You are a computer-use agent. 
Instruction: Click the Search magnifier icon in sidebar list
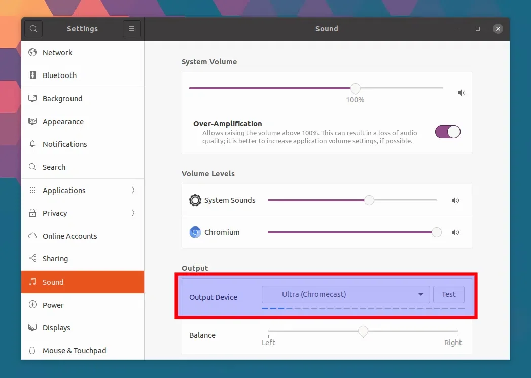[x=32, y=167]
